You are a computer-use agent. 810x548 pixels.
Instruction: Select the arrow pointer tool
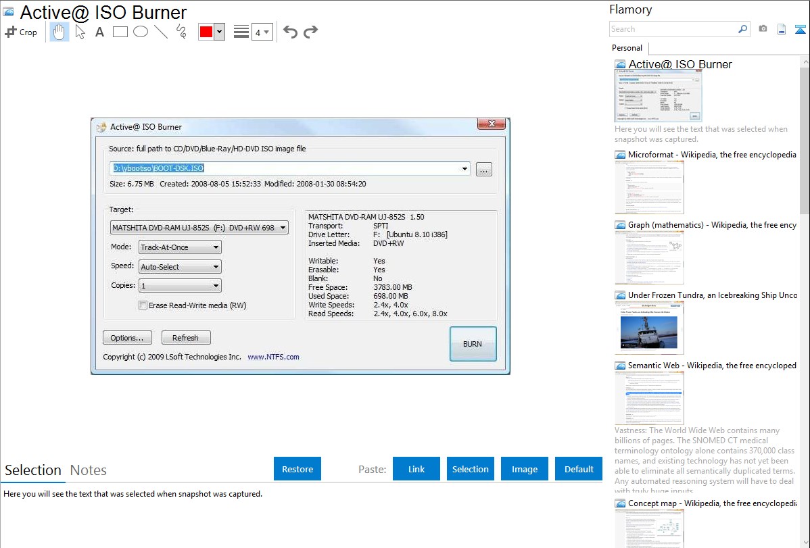pyautogui.click(x=80, y=32)
